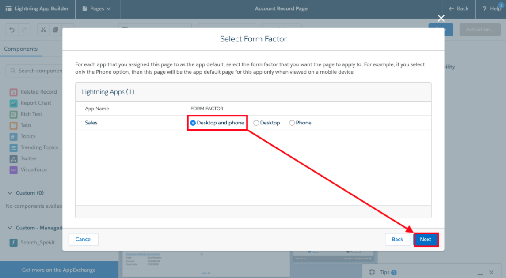Select the Related Record component icon
This screenshot has width=506, height=278.
tap(12, 92)
